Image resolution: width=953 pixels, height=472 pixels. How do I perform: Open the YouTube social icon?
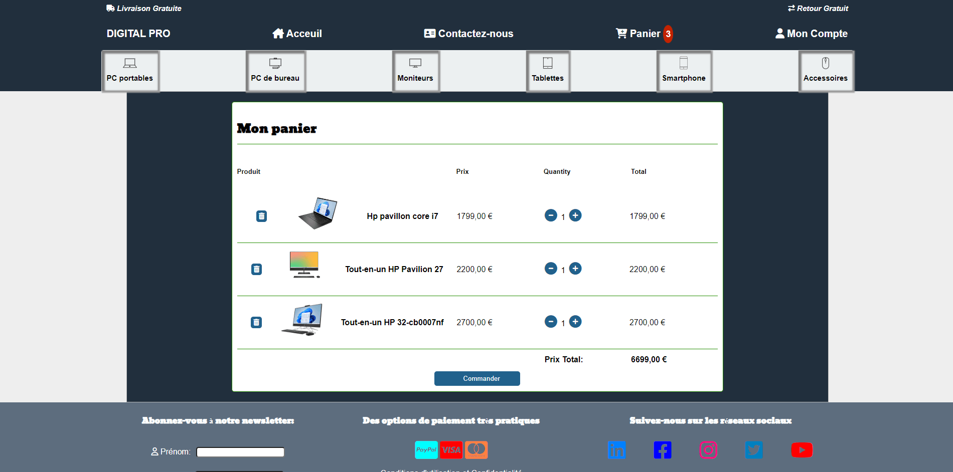(802, 450)
